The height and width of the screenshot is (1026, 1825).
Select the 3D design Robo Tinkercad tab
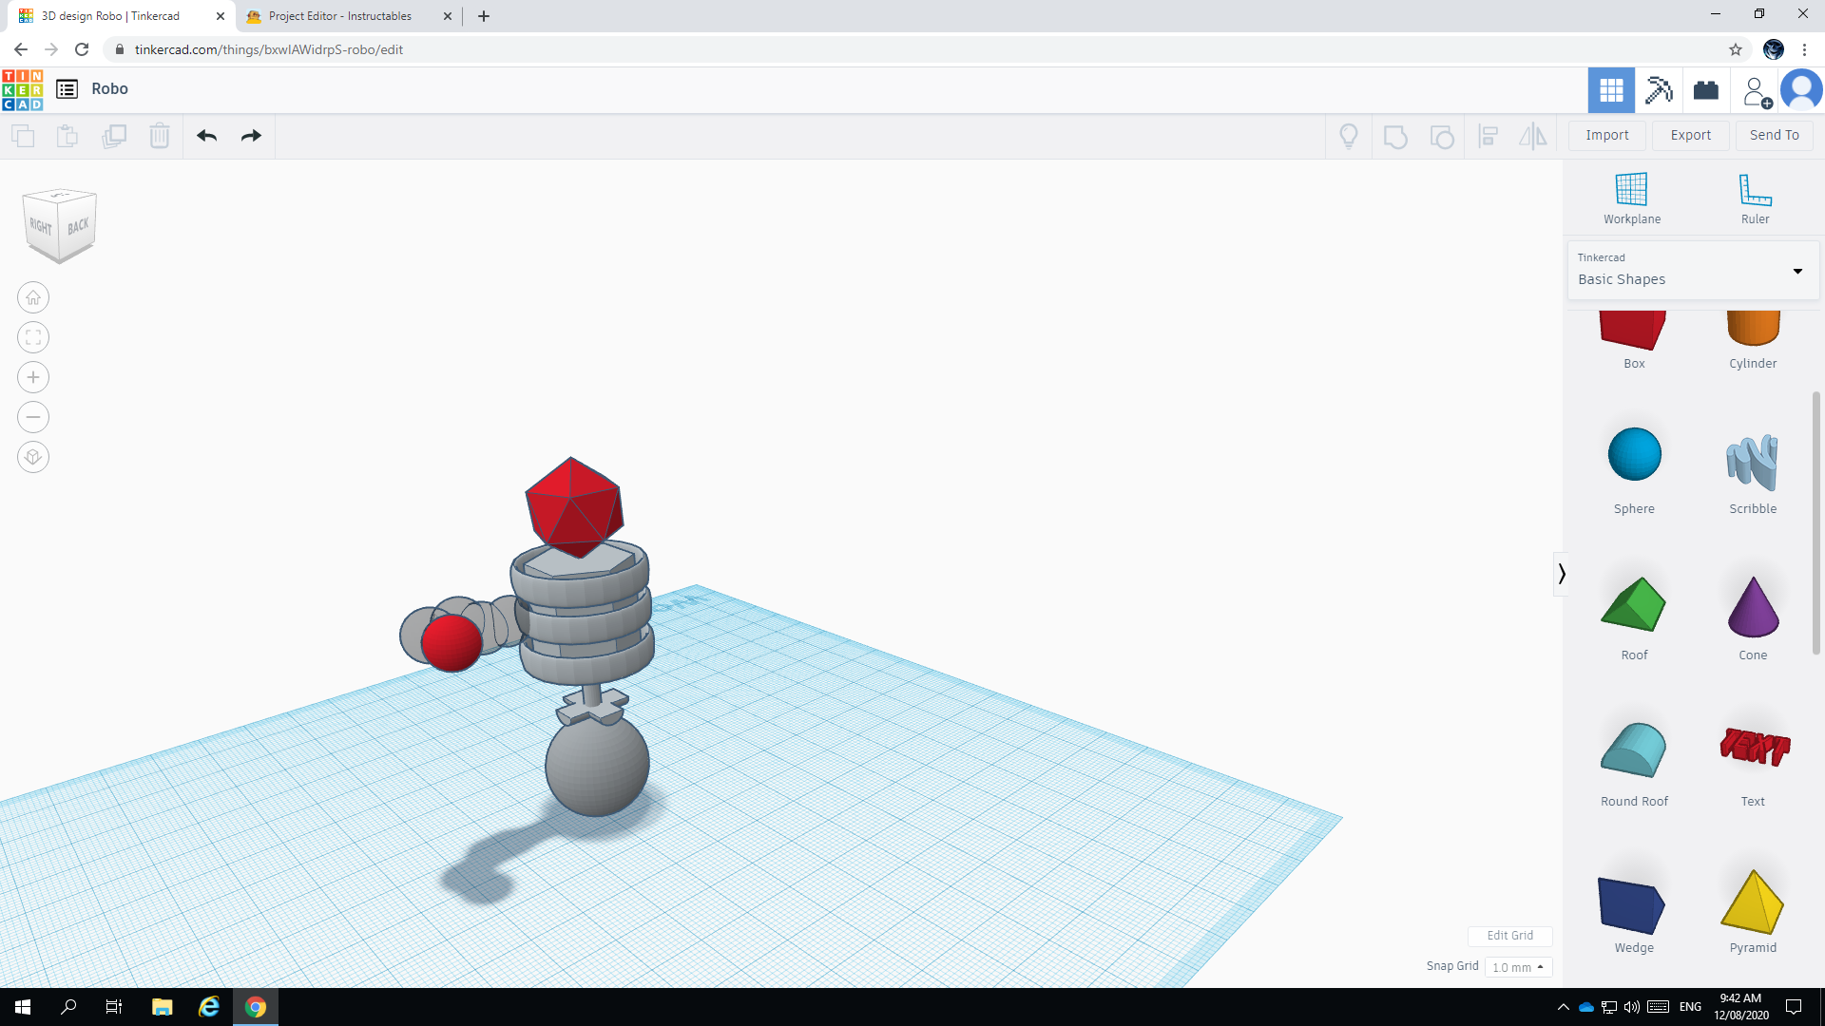[x=110, y=16]
